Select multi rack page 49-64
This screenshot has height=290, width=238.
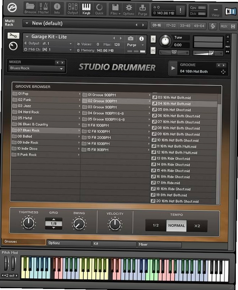(199, 26)
